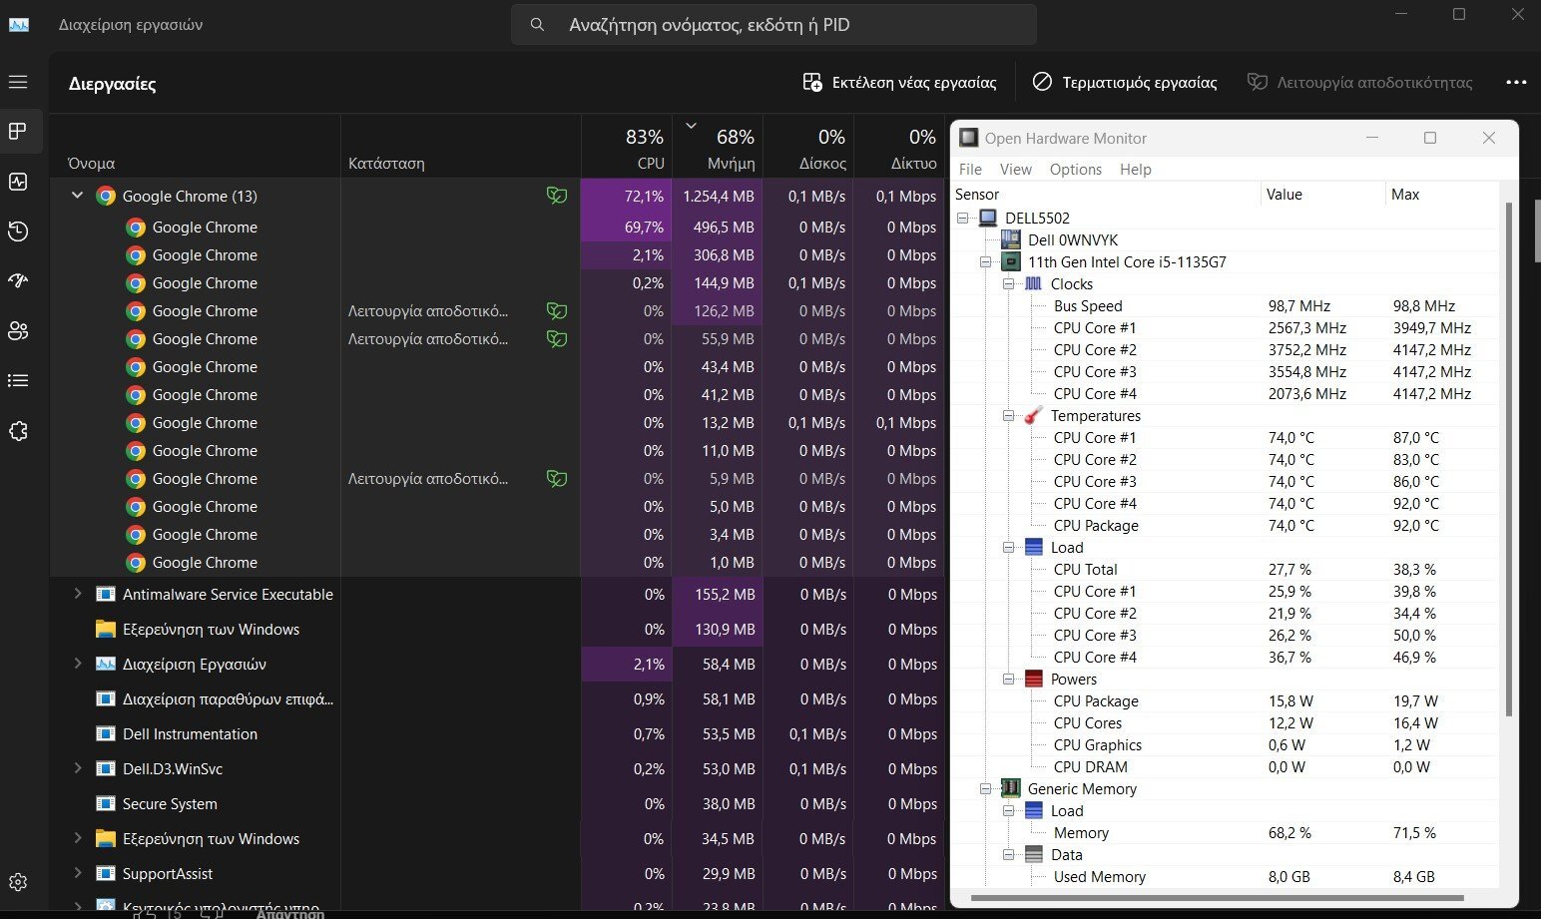Open the Performance page icon in sidebar
Viewport: 1541px width, 919px height.
pos(18,182)
